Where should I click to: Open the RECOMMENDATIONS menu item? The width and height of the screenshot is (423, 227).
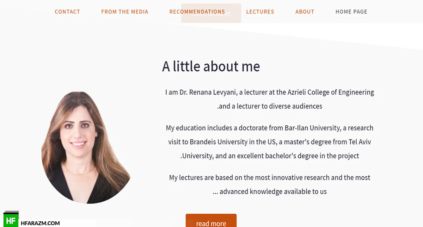197,12
